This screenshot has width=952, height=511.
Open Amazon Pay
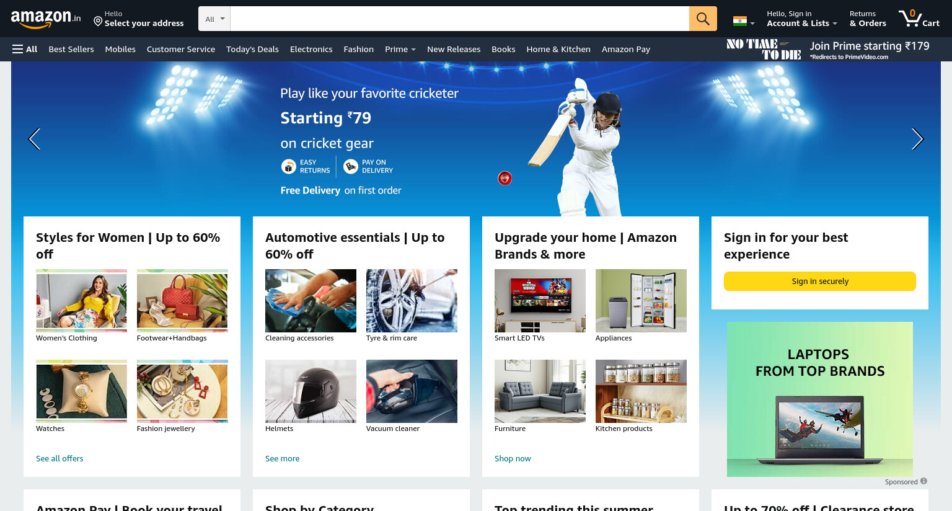pyautogui.click(x=626, y=49)
